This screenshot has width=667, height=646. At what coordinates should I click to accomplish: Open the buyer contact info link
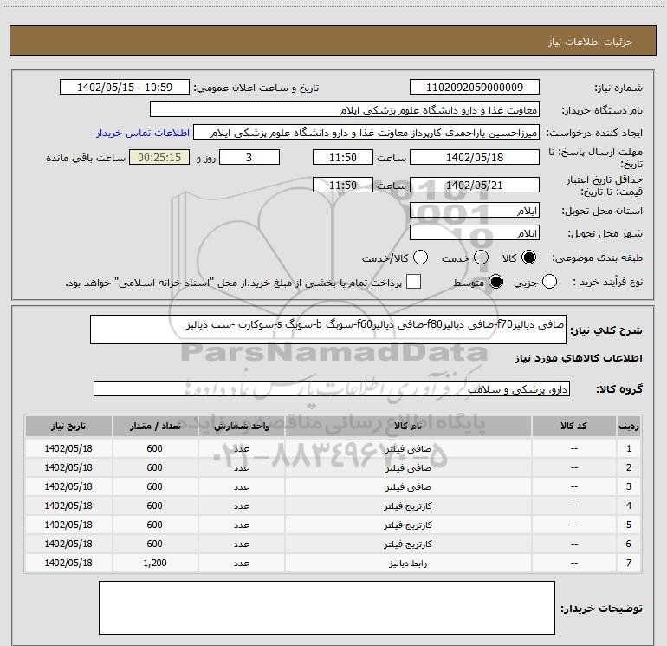click(x=143, y=133)
